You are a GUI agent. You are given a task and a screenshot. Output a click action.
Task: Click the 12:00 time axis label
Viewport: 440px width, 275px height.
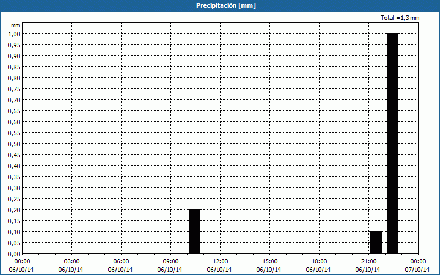point(221,262)
